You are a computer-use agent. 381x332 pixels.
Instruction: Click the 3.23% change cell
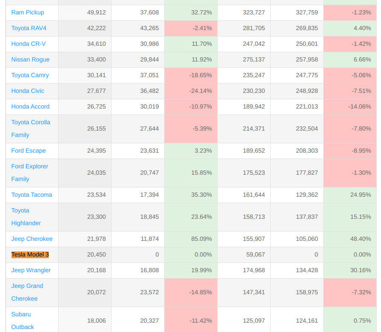point(191,151)
